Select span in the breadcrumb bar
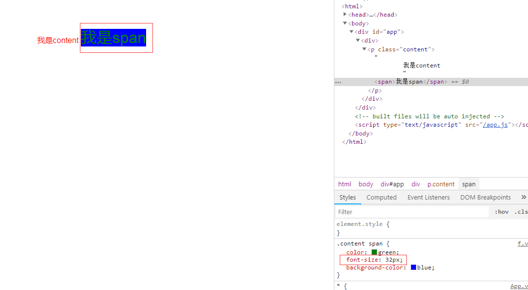The width and height of the screenshot is (528, 290). 469,184
